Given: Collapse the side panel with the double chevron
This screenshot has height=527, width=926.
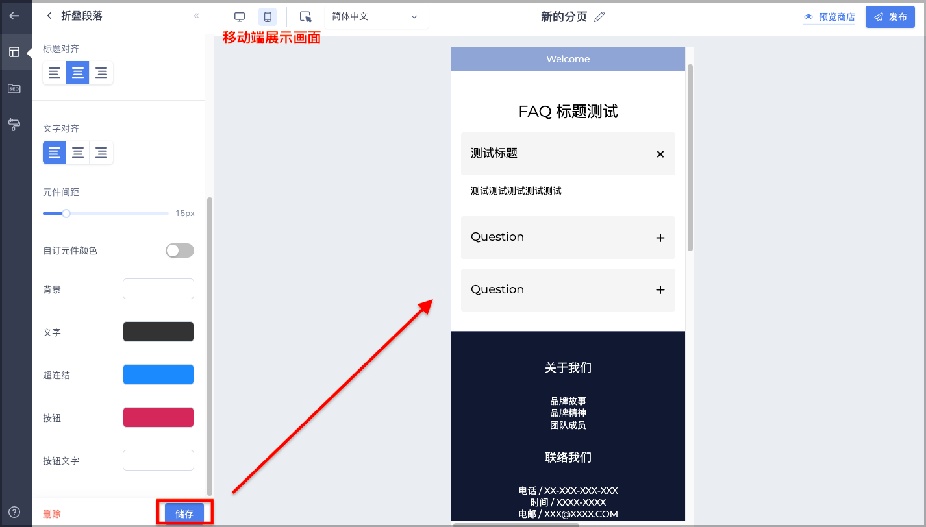Looking at the screenshot, I should pos(196,16).
